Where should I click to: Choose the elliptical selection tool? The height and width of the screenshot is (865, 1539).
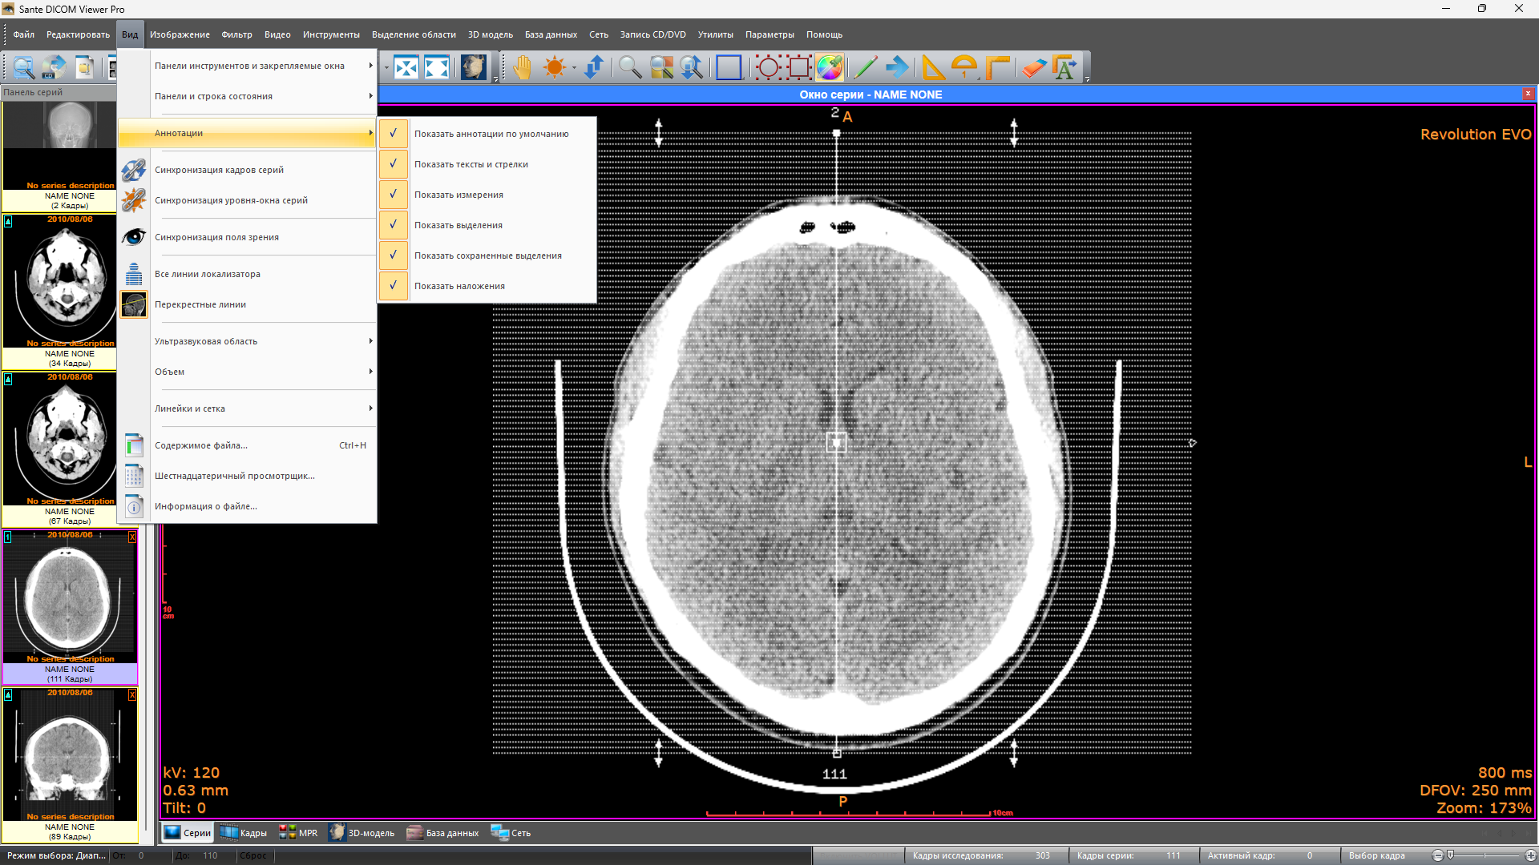click(768, 67)
